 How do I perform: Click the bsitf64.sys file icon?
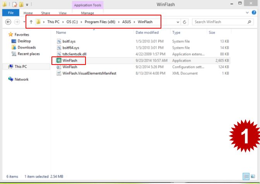tap(59, 48)
